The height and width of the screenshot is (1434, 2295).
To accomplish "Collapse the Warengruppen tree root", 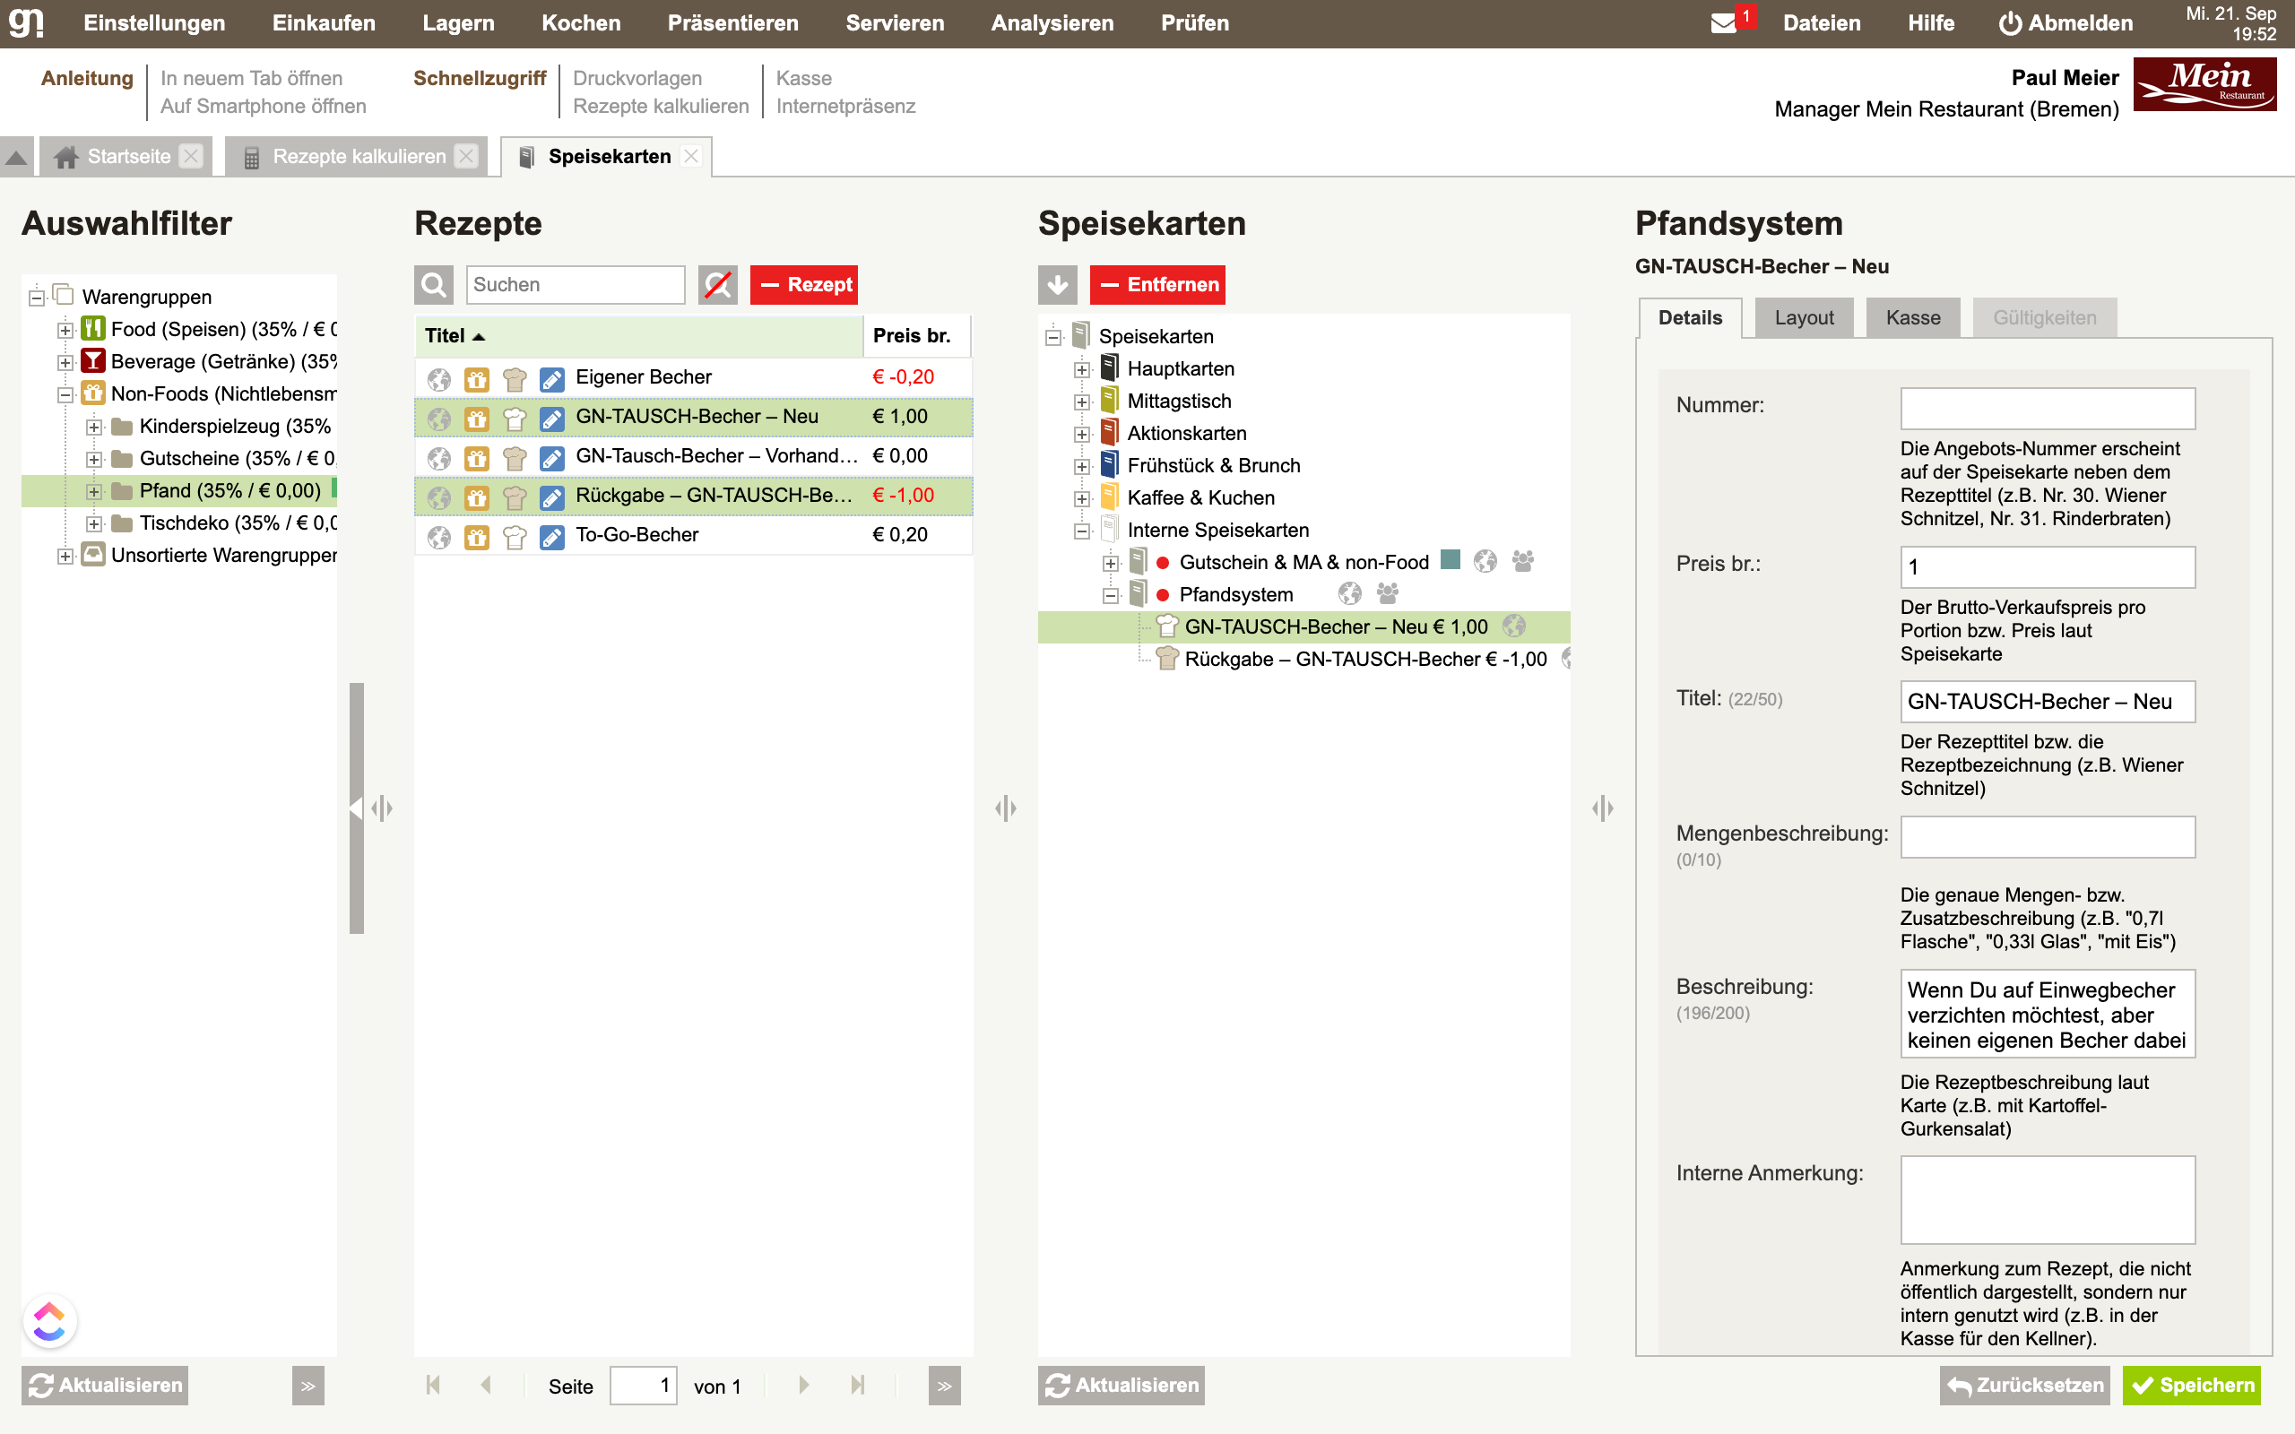I will [x=36, y=298].
